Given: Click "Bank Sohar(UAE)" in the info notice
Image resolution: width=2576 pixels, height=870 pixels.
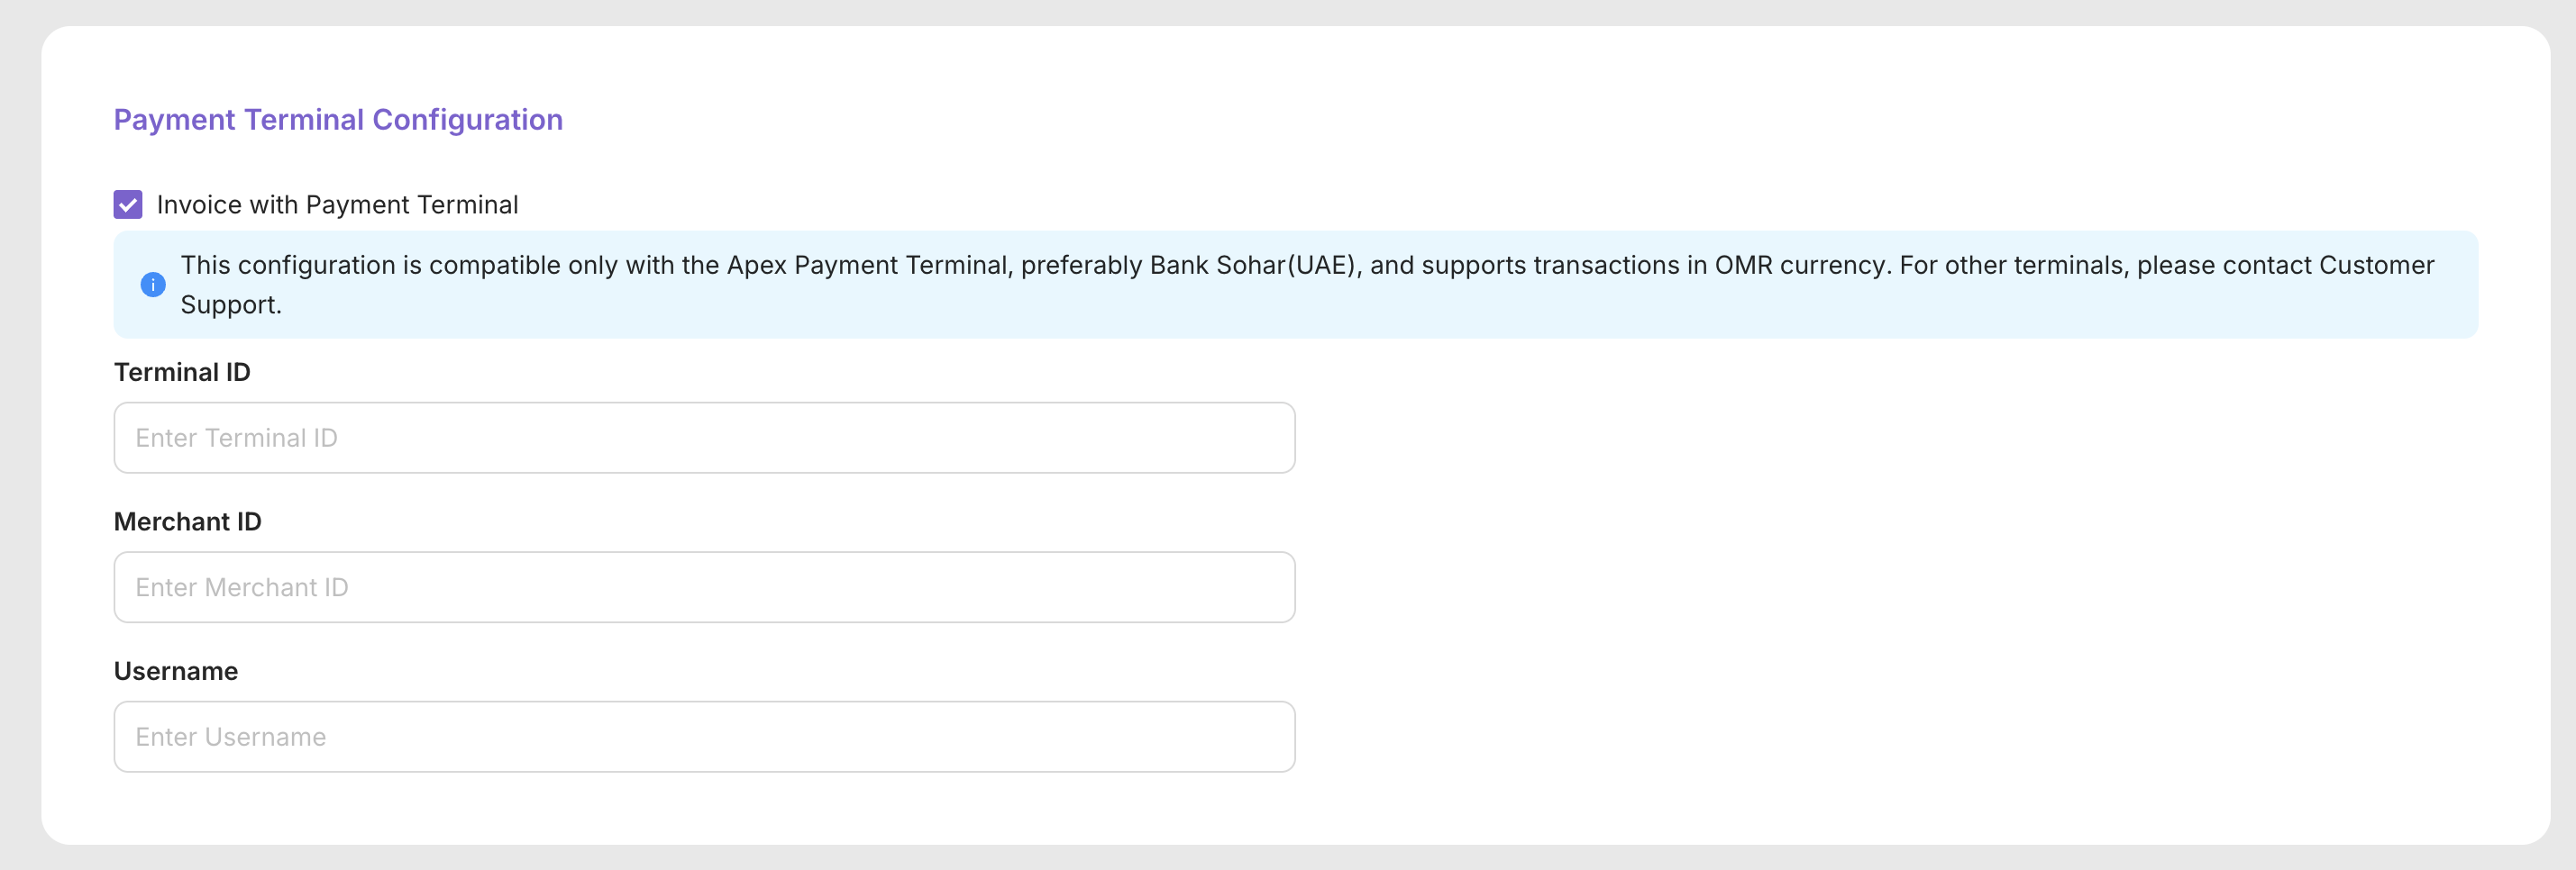Looking at the screenshot, I should tap(1255, 266).
